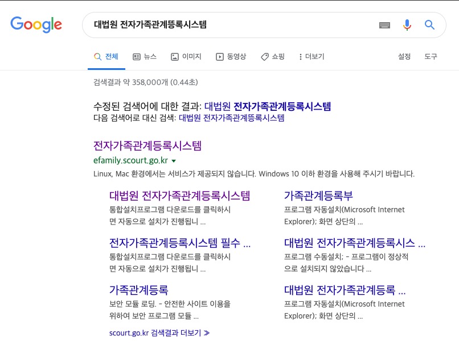The image size is (459, 345).
Task: Click snippet 보안 모듈 로딩 text
Action: click(x=170, y=310)
